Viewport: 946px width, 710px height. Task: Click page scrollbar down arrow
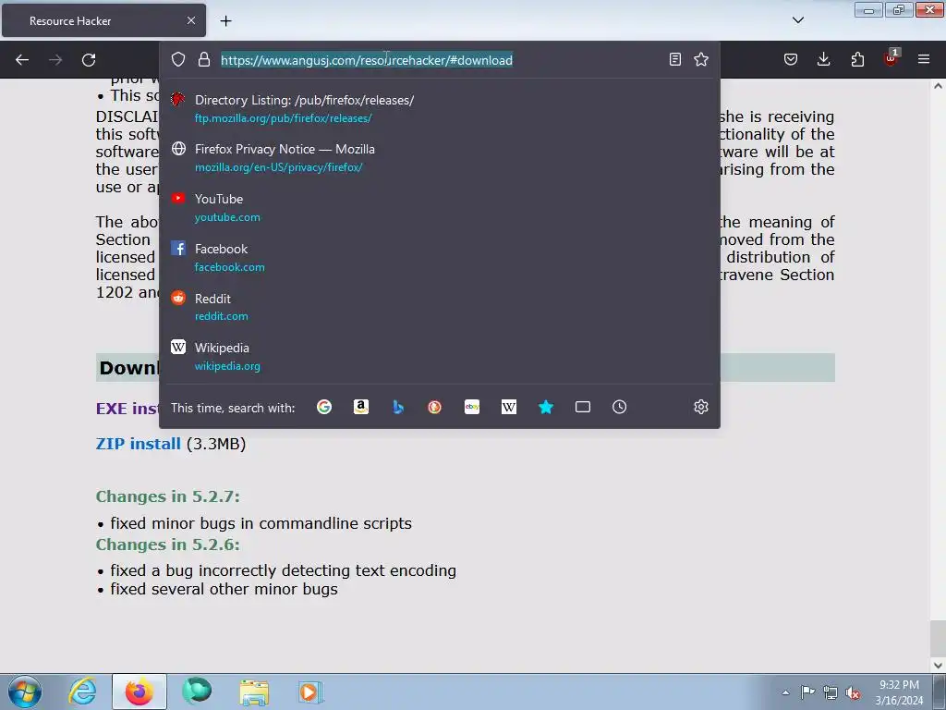tap(938, 666)
